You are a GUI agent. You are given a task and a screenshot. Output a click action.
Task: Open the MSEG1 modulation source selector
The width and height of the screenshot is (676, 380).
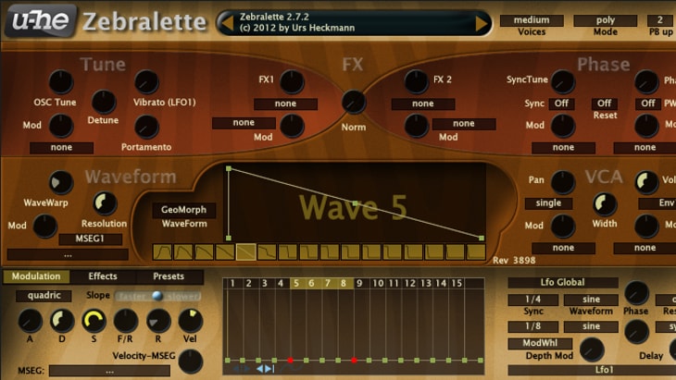[x=90, y=239]
